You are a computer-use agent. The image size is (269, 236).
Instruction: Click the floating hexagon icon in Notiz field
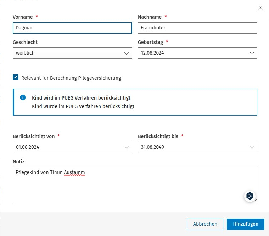[250, 196]
